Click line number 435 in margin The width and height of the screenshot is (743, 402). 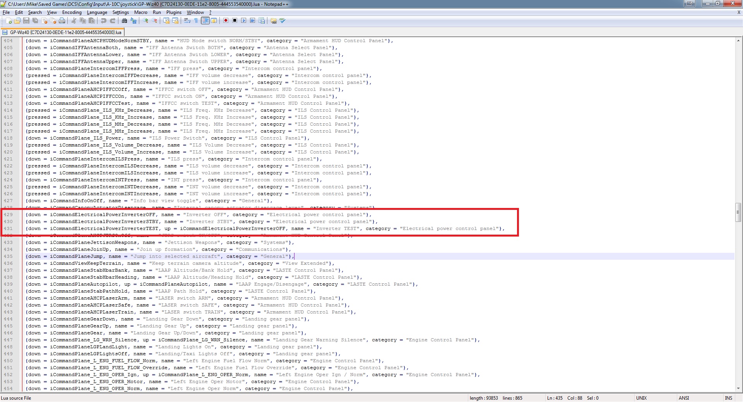[8, 256]
